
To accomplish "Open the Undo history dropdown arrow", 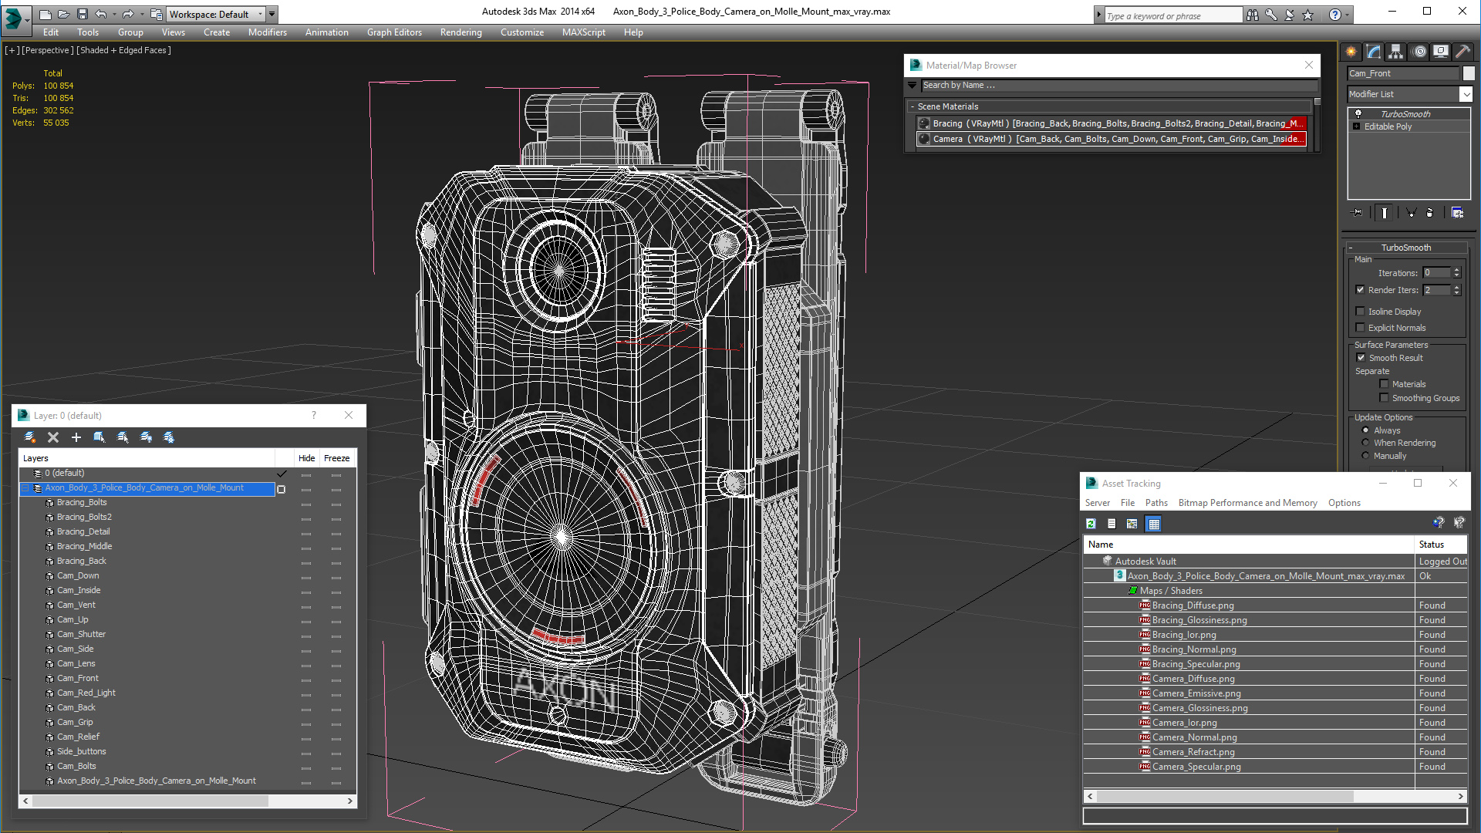I will pos(113,14).
